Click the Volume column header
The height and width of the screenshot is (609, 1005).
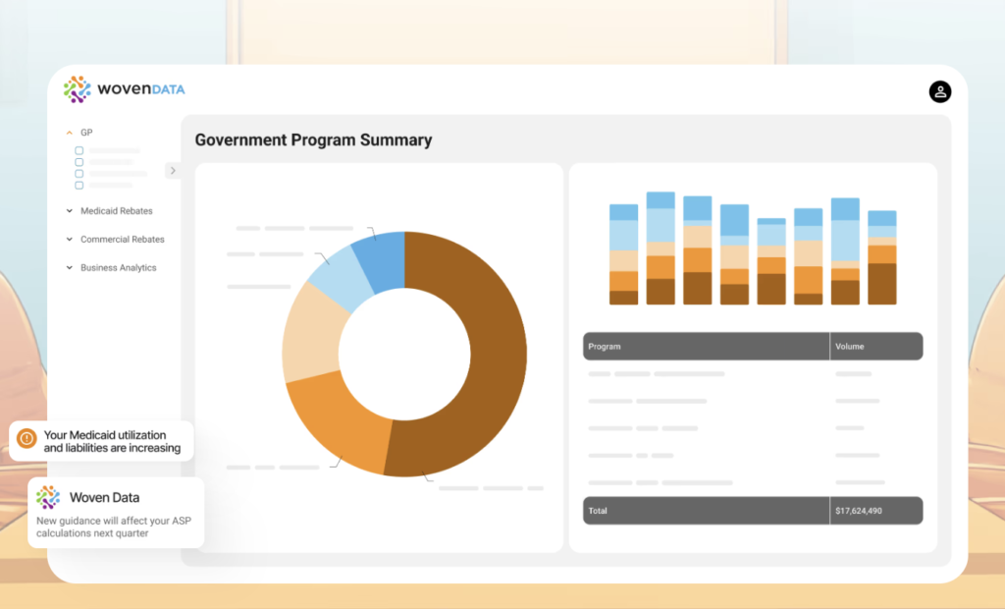coord(876,347)
